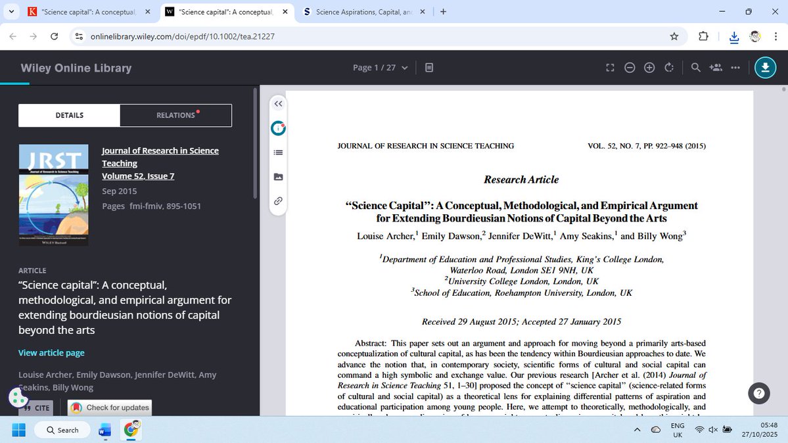788x443 pixels.
Task: Open the figures image icon
Action: click(279, 177)
